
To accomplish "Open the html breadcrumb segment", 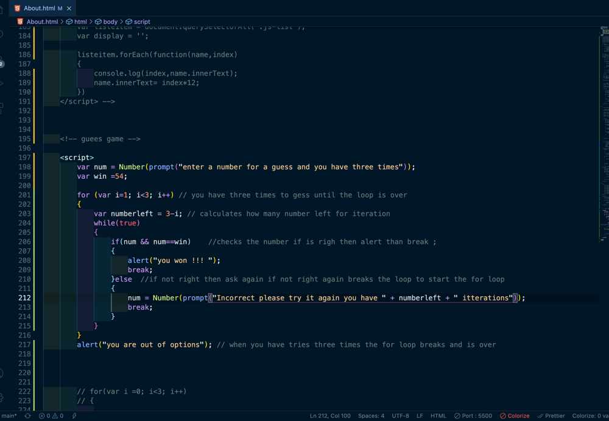I will click(77, 22).
